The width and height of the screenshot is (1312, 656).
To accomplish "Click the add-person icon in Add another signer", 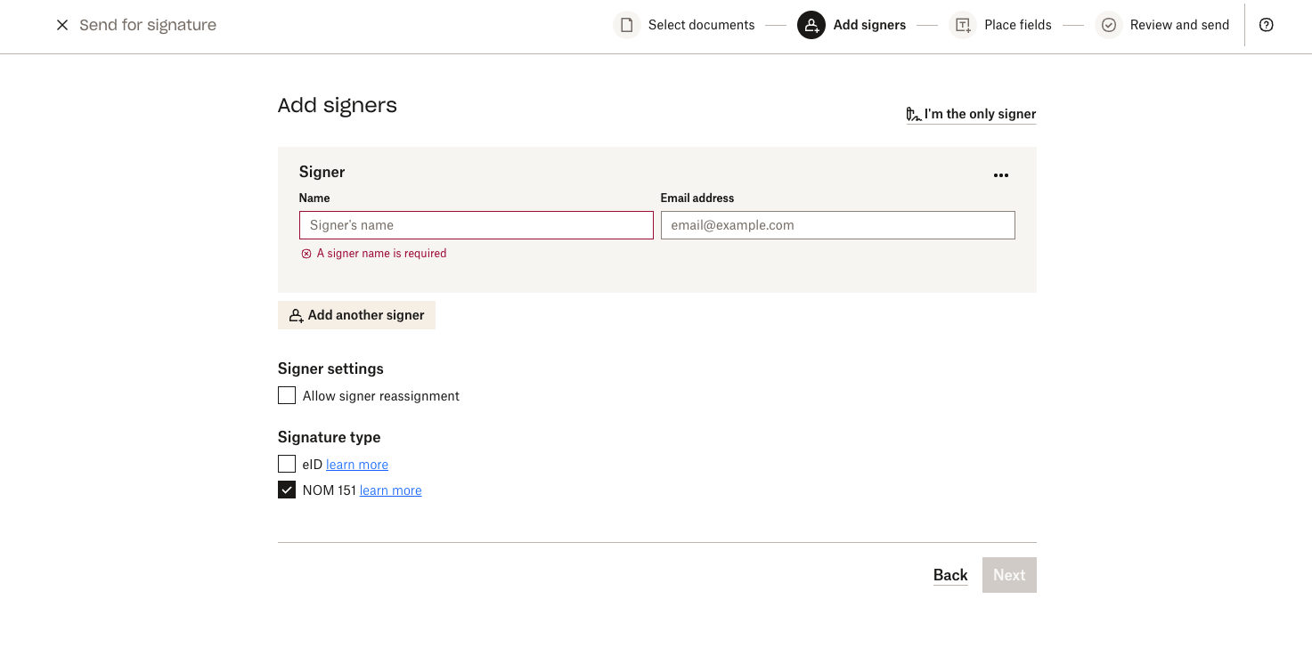I will (x=296, y=314).
